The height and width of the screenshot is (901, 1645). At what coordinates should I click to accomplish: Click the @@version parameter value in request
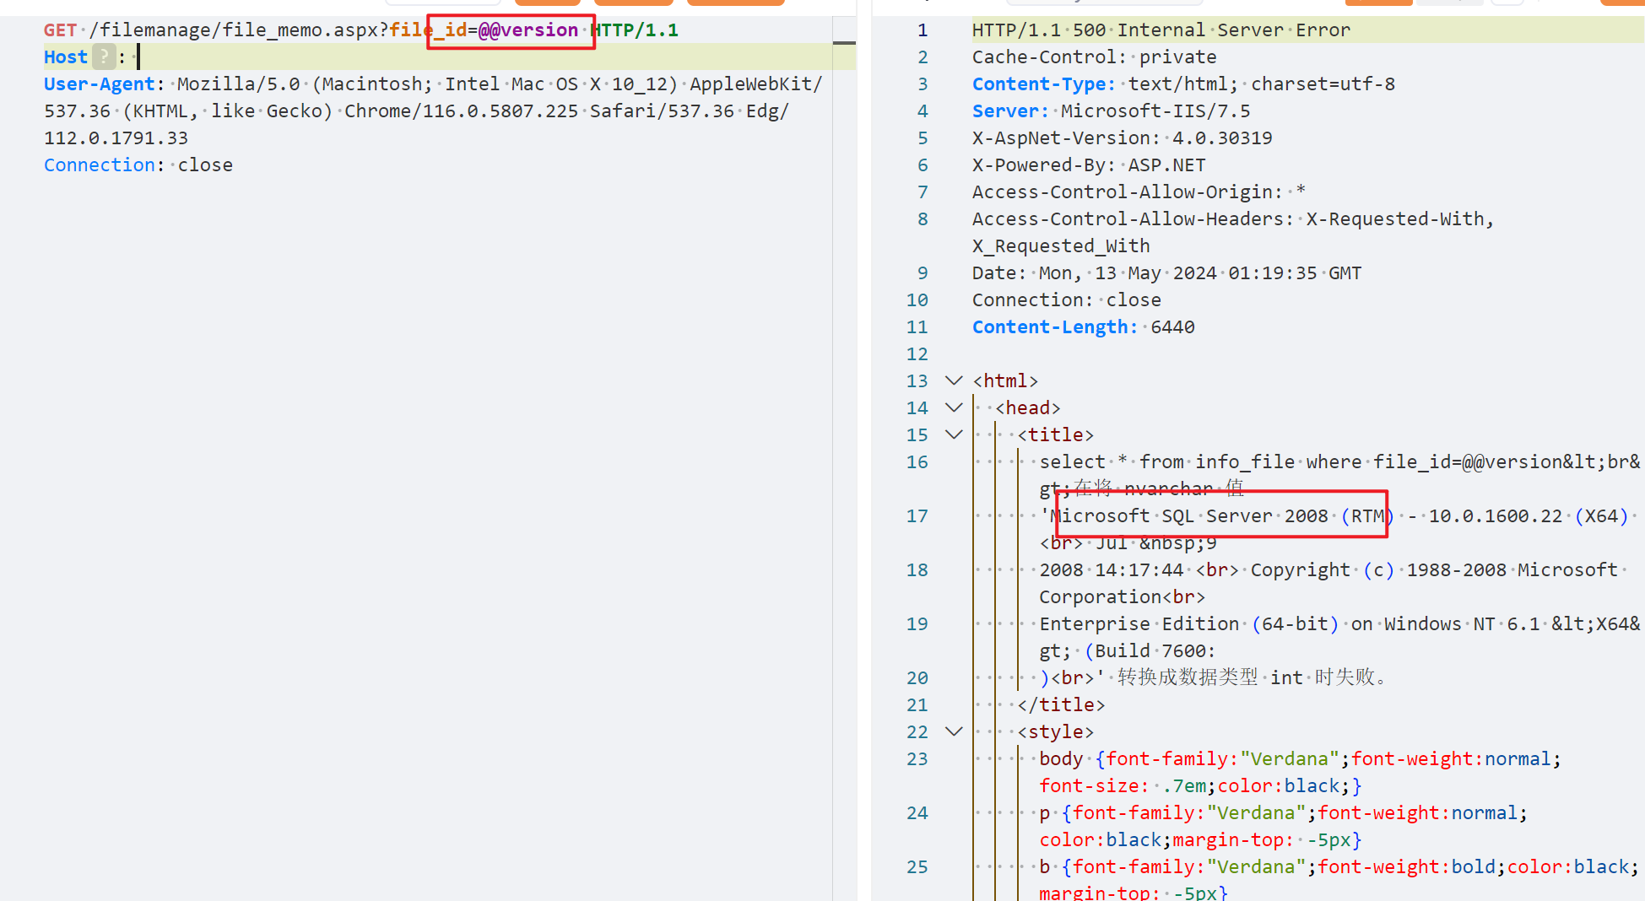[528, 30]
